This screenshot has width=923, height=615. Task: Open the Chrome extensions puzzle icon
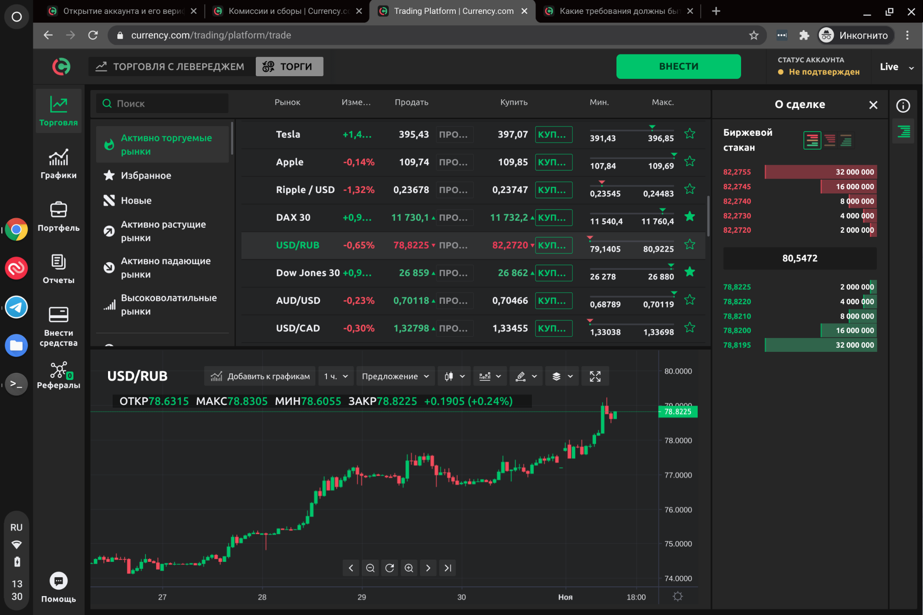(x=804, y=36)
